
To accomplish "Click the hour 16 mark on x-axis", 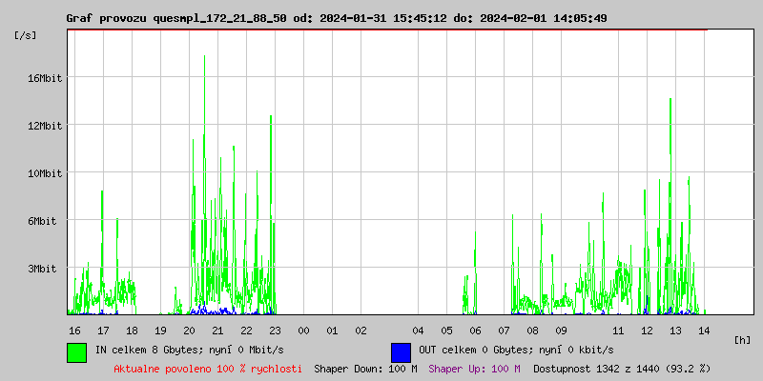I will 74,331.
